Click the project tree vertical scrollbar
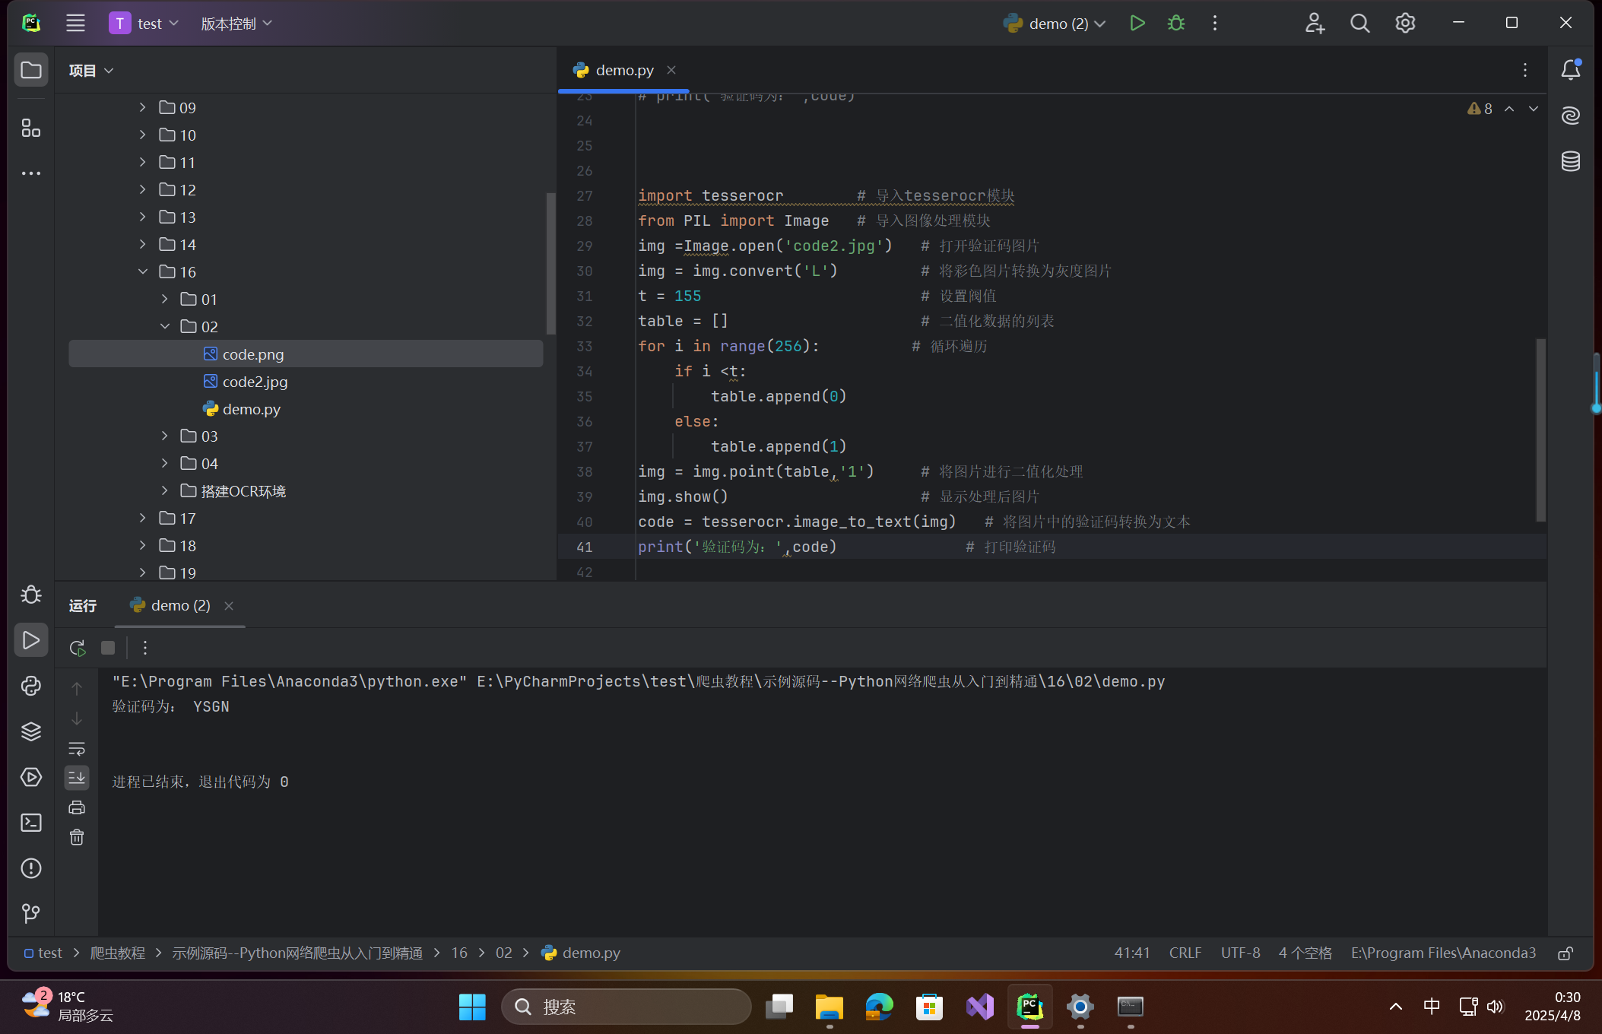The width and height of the screenshot is (1602, 1034). (x=550, y=262)
